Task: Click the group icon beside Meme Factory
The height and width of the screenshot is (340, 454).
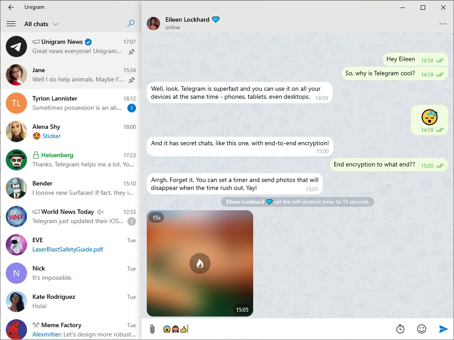Action: point(35,325)
